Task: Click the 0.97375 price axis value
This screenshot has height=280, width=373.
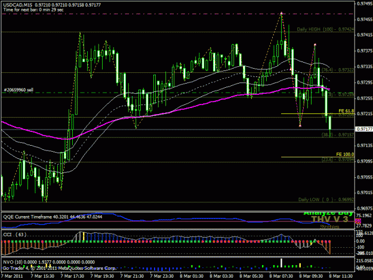Action: [x=365, y=51]
